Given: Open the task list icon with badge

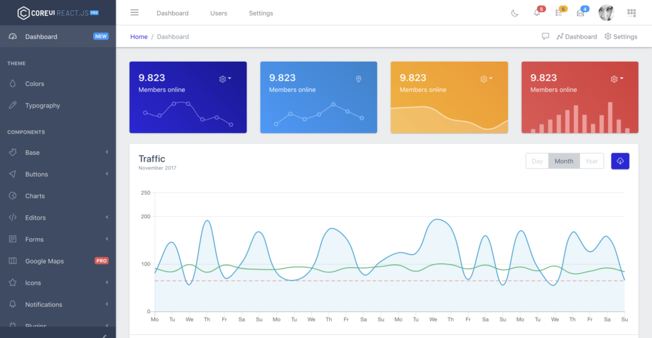Looking at the screenshot, I should pyautogui.click(x=558, y=13).
